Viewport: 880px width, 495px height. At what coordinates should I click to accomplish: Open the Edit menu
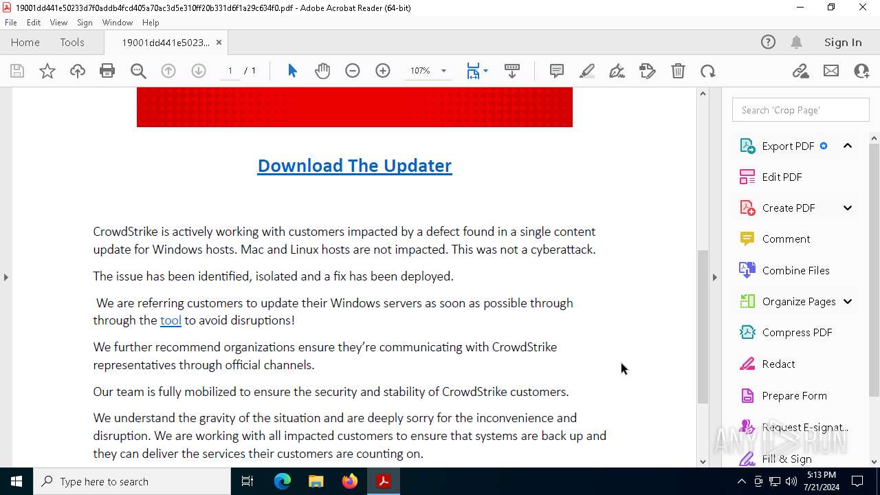tap(34, 23)
